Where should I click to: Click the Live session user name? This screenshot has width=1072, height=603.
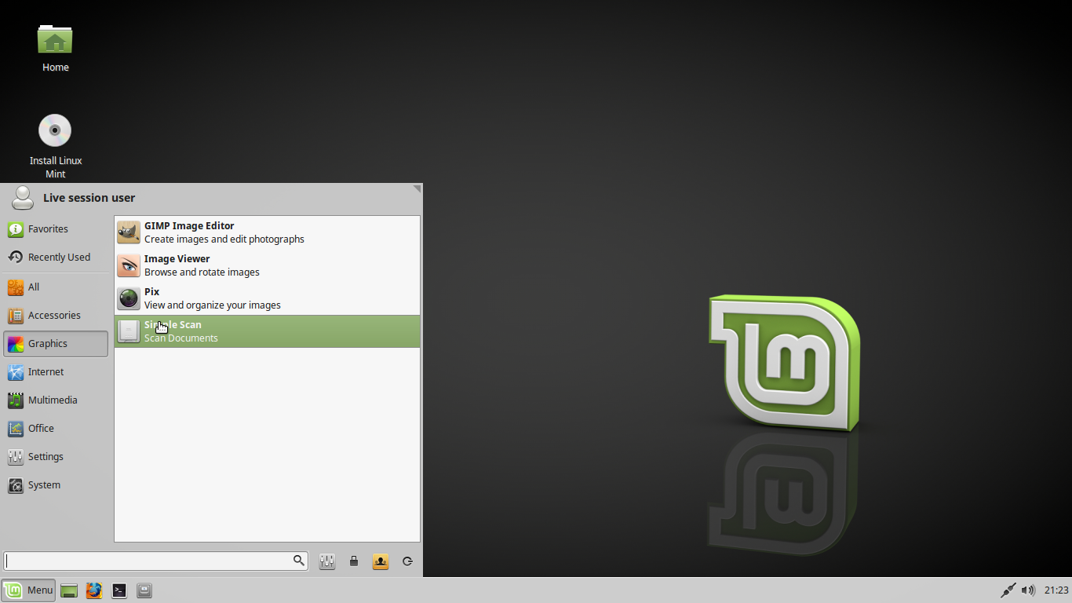click(89, 198)
